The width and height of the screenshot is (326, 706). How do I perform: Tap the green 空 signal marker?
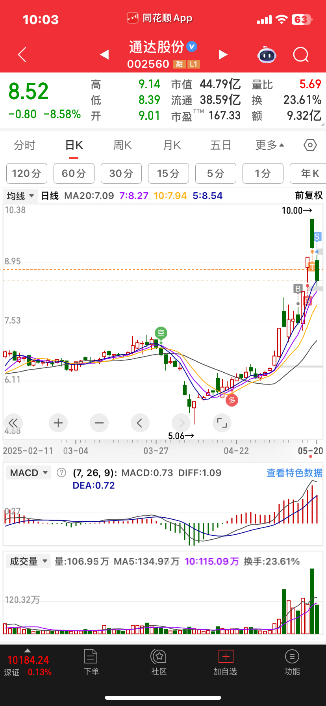(x=161, y=333)
